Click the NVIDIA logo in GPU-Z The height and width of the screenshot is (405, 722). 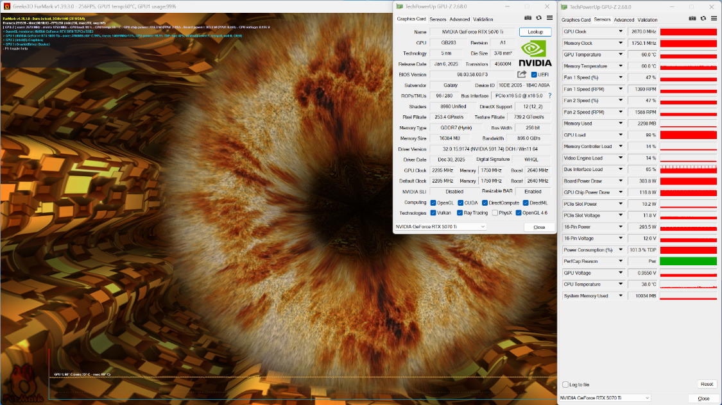535,53
